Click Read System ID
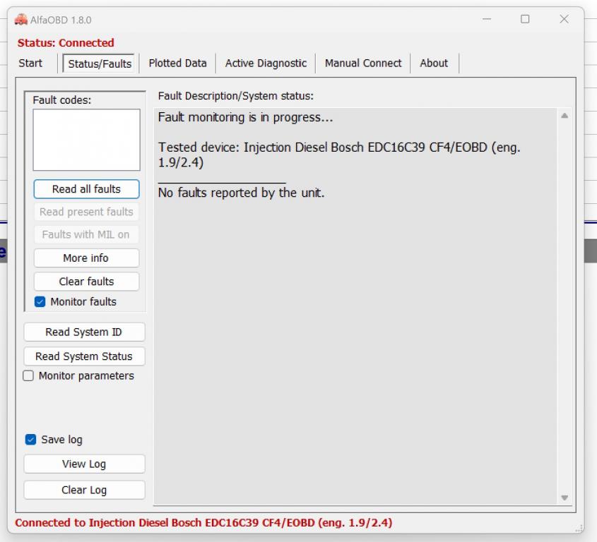 tap(84, 332)
